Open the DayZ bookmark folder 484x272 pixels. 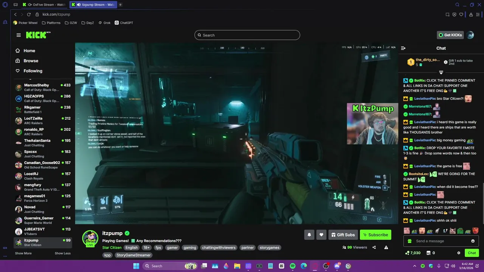click(87, 23)
